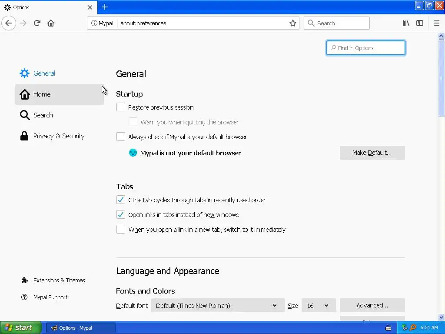Screen dimensions: 445x334
Task: Open the home page via toolbar house icon
Action: tap(51, 23)
